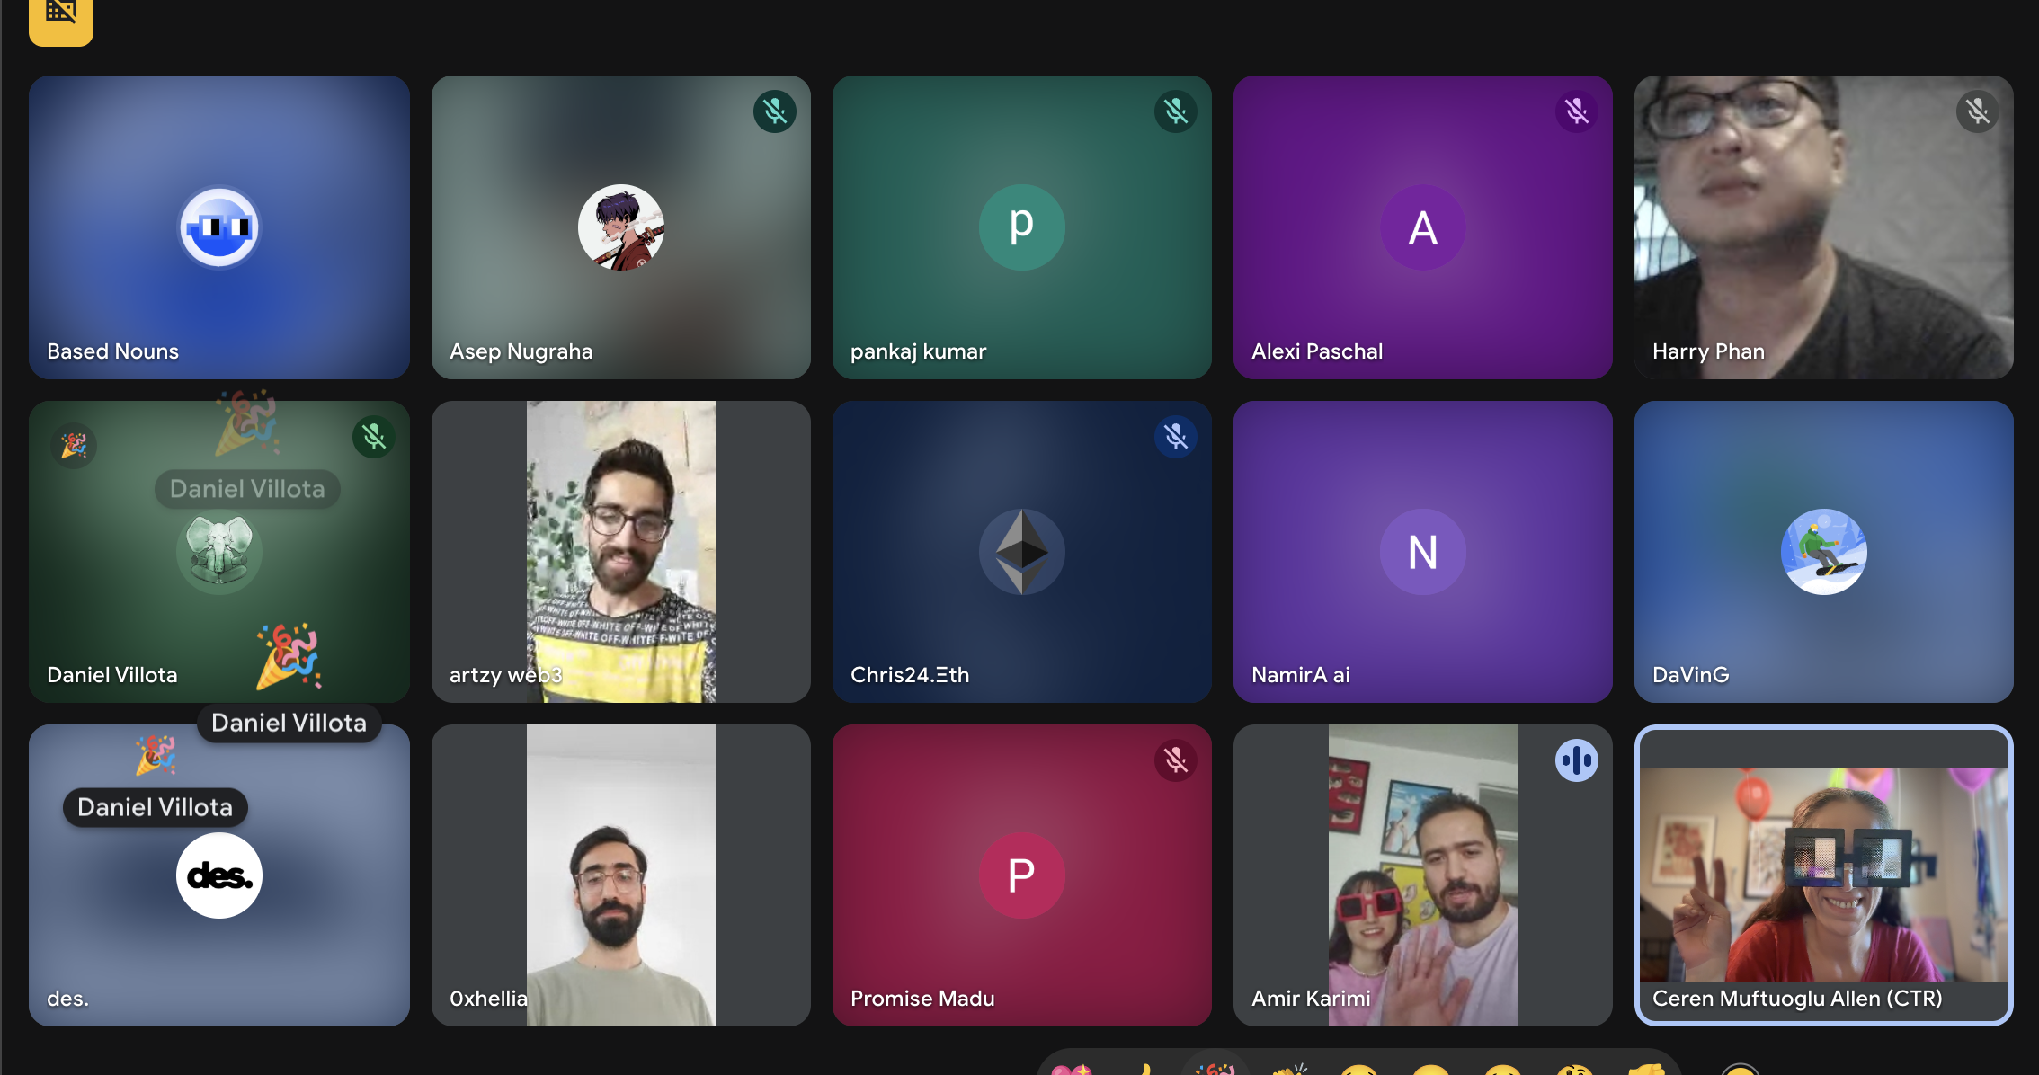Select Ceren Muftuoglu Allen's highlighted video tile

(1823, 875)
